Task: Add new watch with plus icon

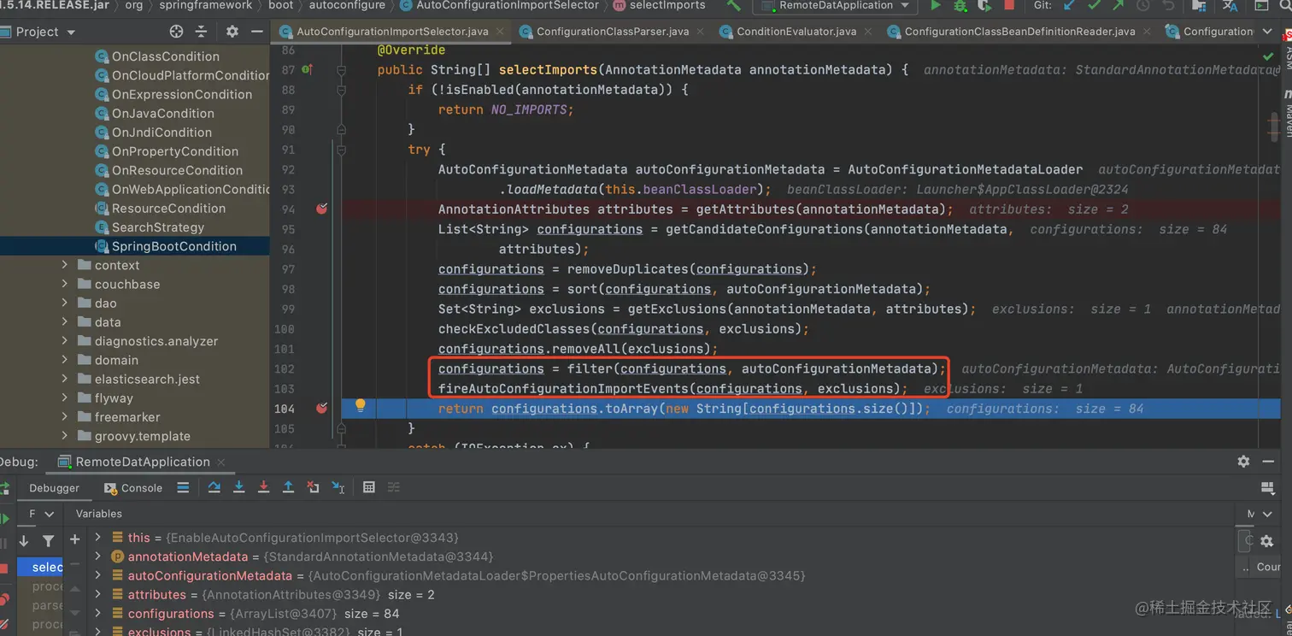Action: tap(74, 539)
